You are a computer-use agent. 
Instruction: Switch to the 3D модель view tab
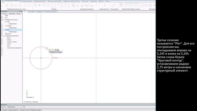(x=31, y=12)
